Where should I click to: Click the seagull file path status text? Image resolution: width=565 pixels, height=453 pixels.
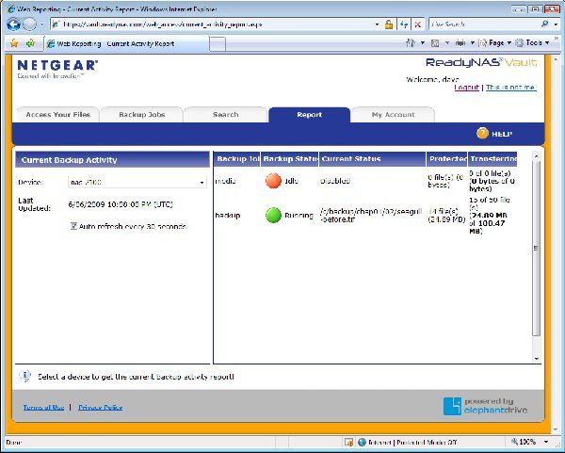coord(370,215)
